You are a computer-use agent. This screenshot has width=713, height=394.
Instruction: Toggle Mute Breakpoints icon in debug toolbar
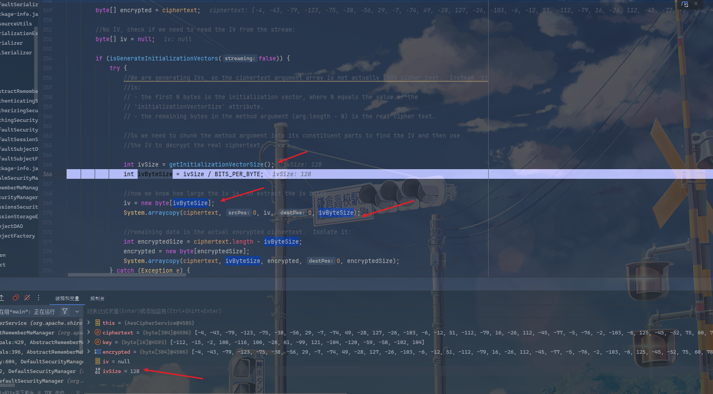tap(27, 298)
